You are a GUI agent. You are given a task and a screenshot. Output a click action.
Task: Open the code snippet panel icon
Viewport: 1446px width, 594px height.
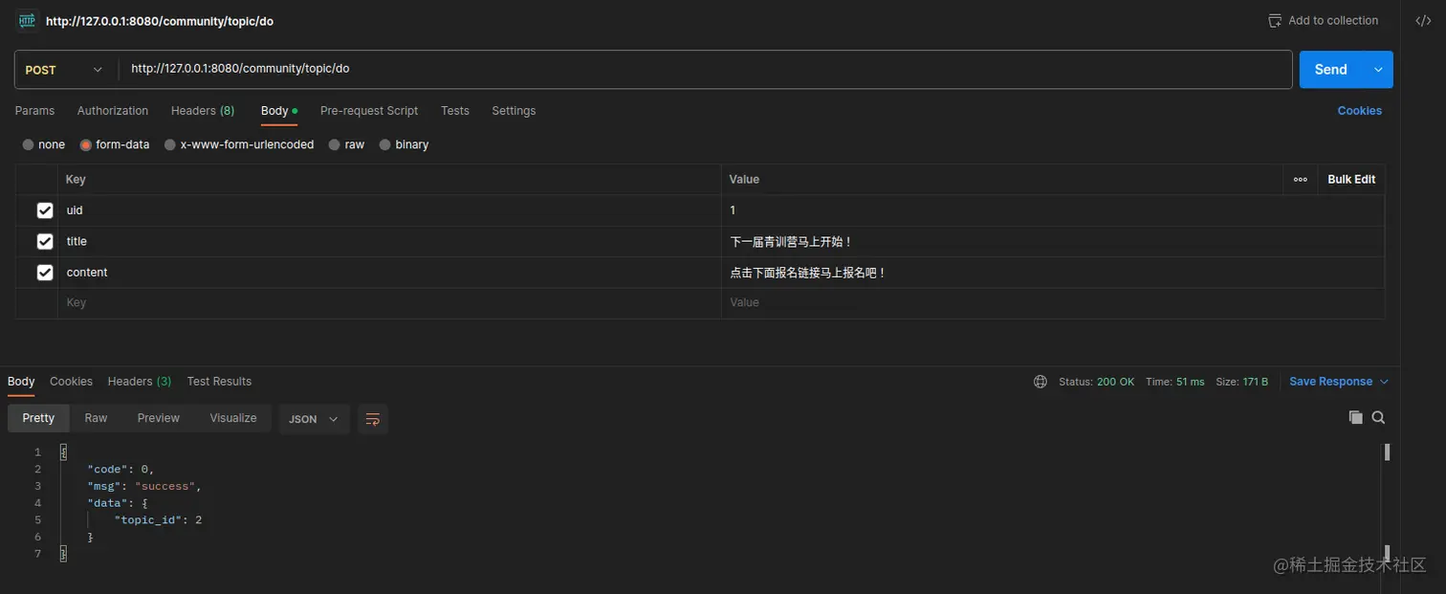coord(1423,21)
